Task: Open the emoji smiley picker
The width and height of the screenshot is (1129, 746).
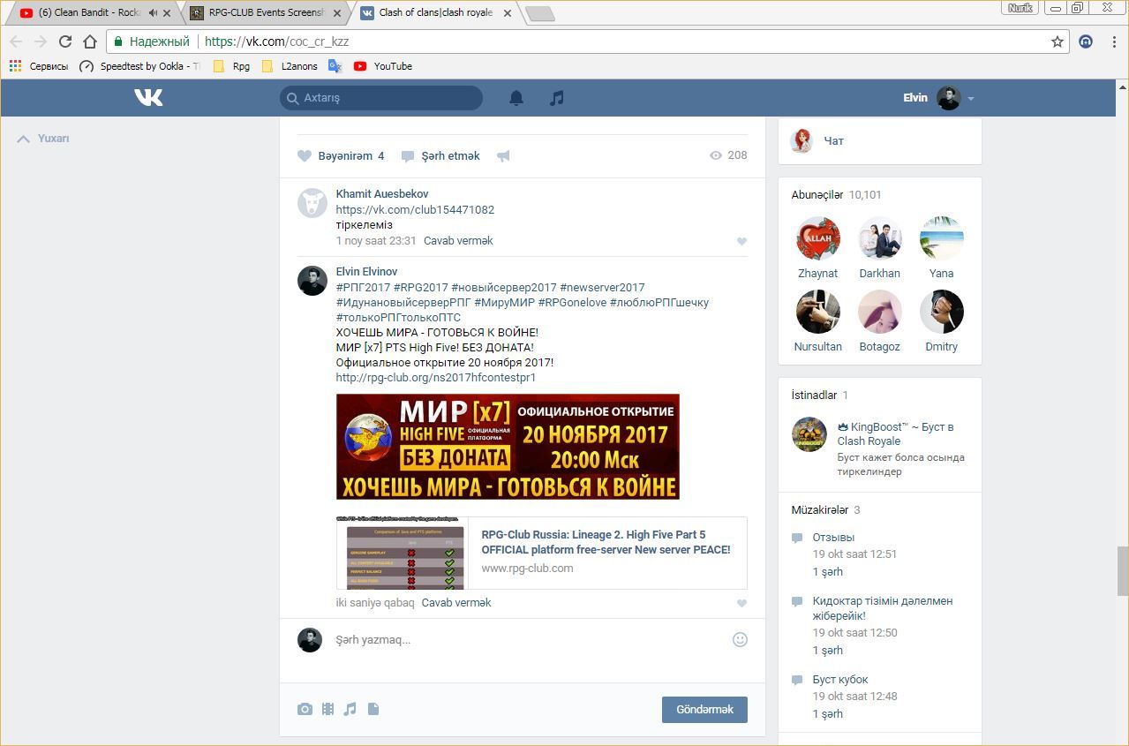Action: (740, 639)
